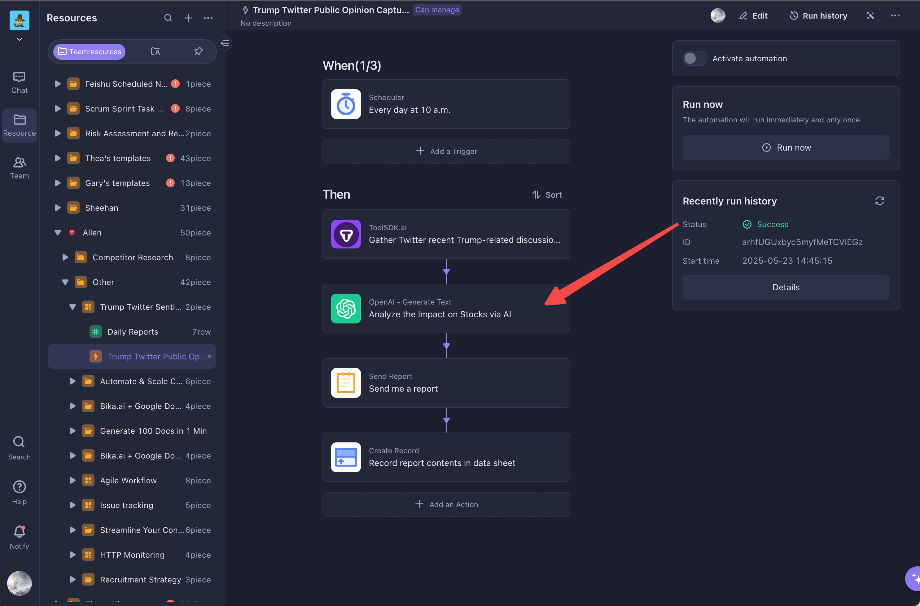The image size is (920, 606).
Task: Open Gather Twitter recent Trump-related discussion action
Action: pos(446,234)
